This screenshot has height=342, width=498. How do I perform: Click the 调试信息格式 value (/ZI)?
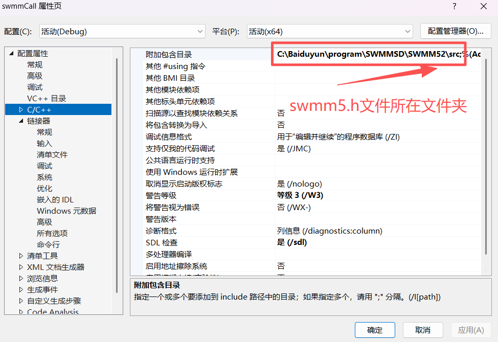(x=338, y=137)
